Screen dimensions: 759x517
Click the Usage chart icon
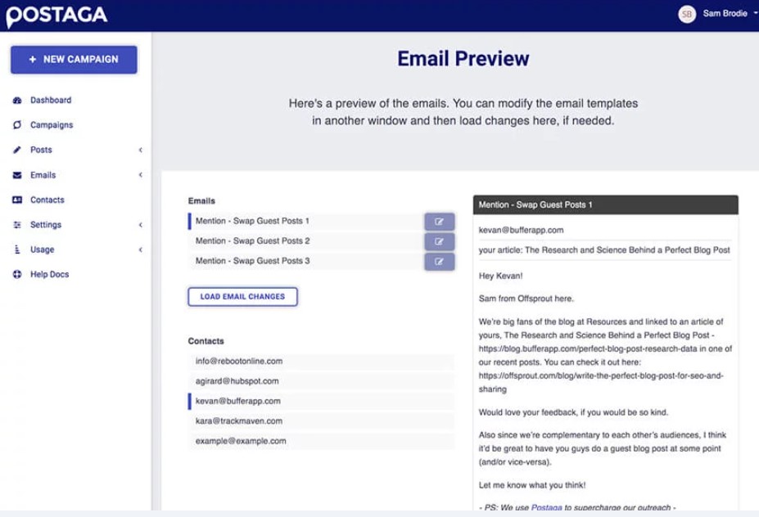17,250
